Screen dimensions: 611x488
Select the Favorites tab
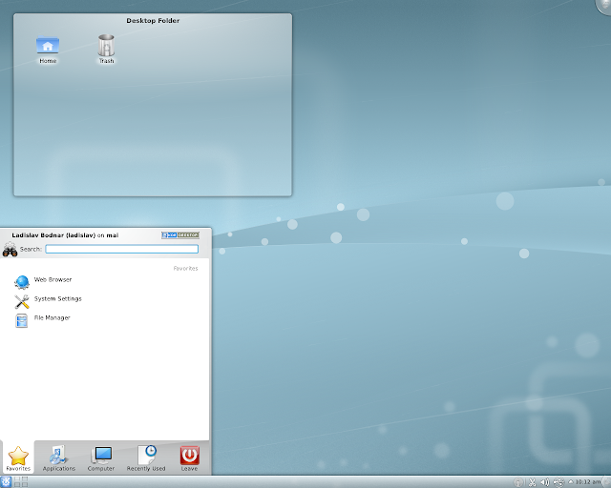(18, 457)
